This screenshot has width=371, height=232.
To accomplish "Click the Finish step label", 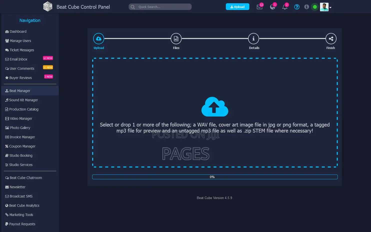I will [331, 48].
